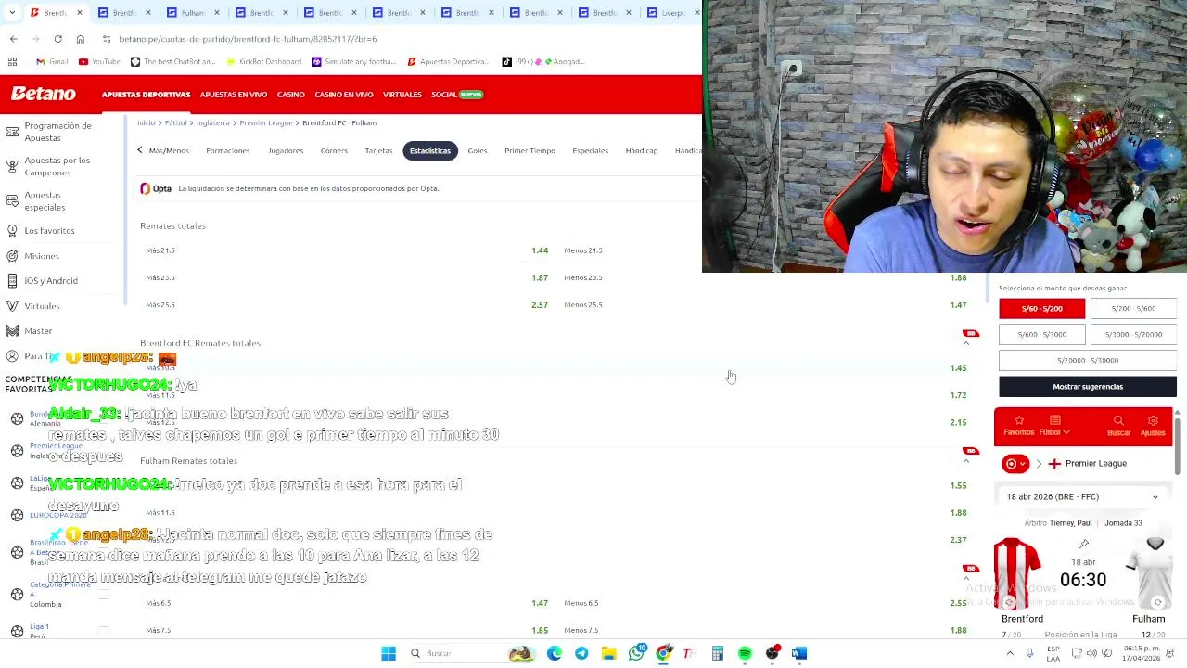The width and height of the screenshot is (1187, 668).
Task: Open the red league selector dropdown
Action: [x=1015, y=464]
